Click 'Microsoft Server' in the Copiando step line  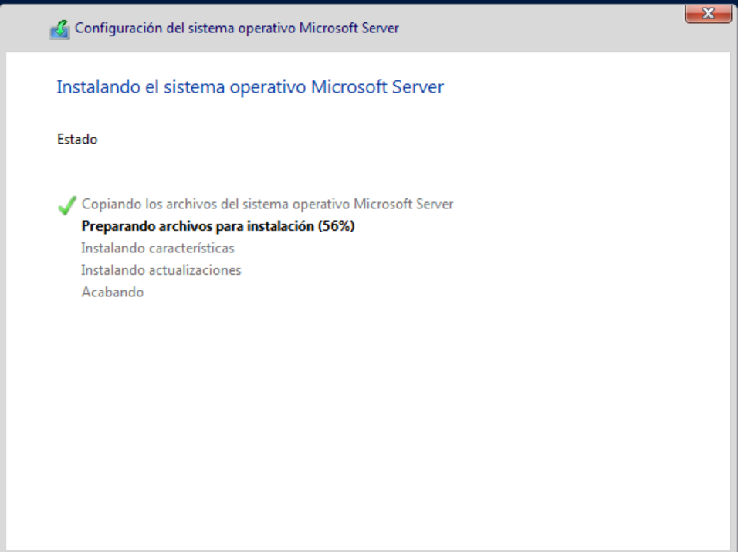coord(404,205)
